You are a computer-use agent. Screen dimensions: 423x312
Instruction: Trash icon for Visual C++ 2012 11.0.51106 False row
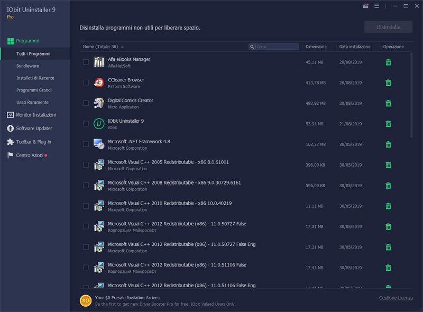388,268
